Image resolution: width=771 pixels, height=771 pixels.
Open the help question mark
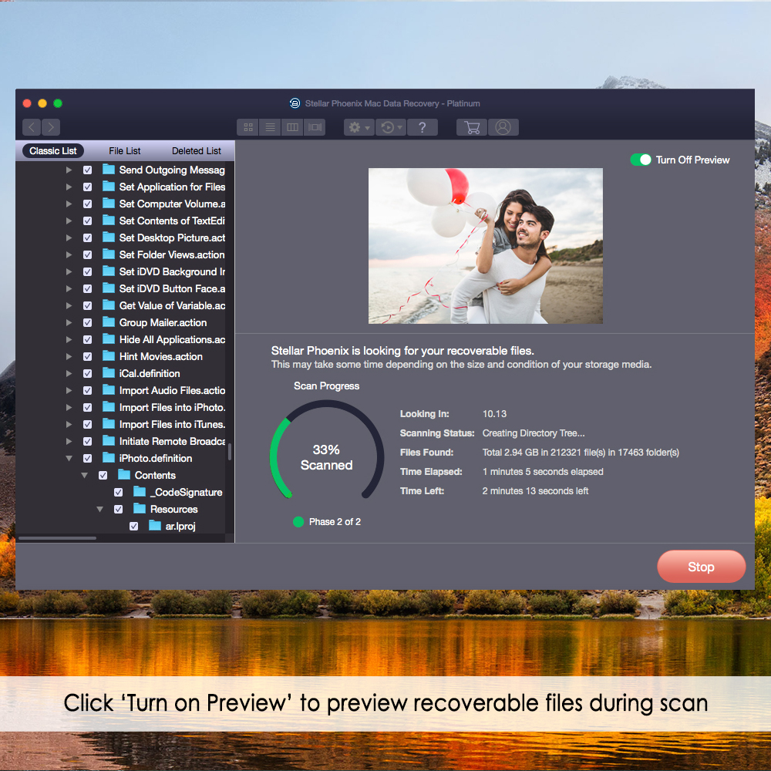click(423, 127)
